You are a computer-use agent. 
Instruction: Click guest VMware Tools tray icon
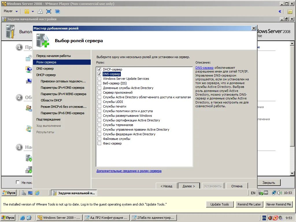click(x=266, y=193)
